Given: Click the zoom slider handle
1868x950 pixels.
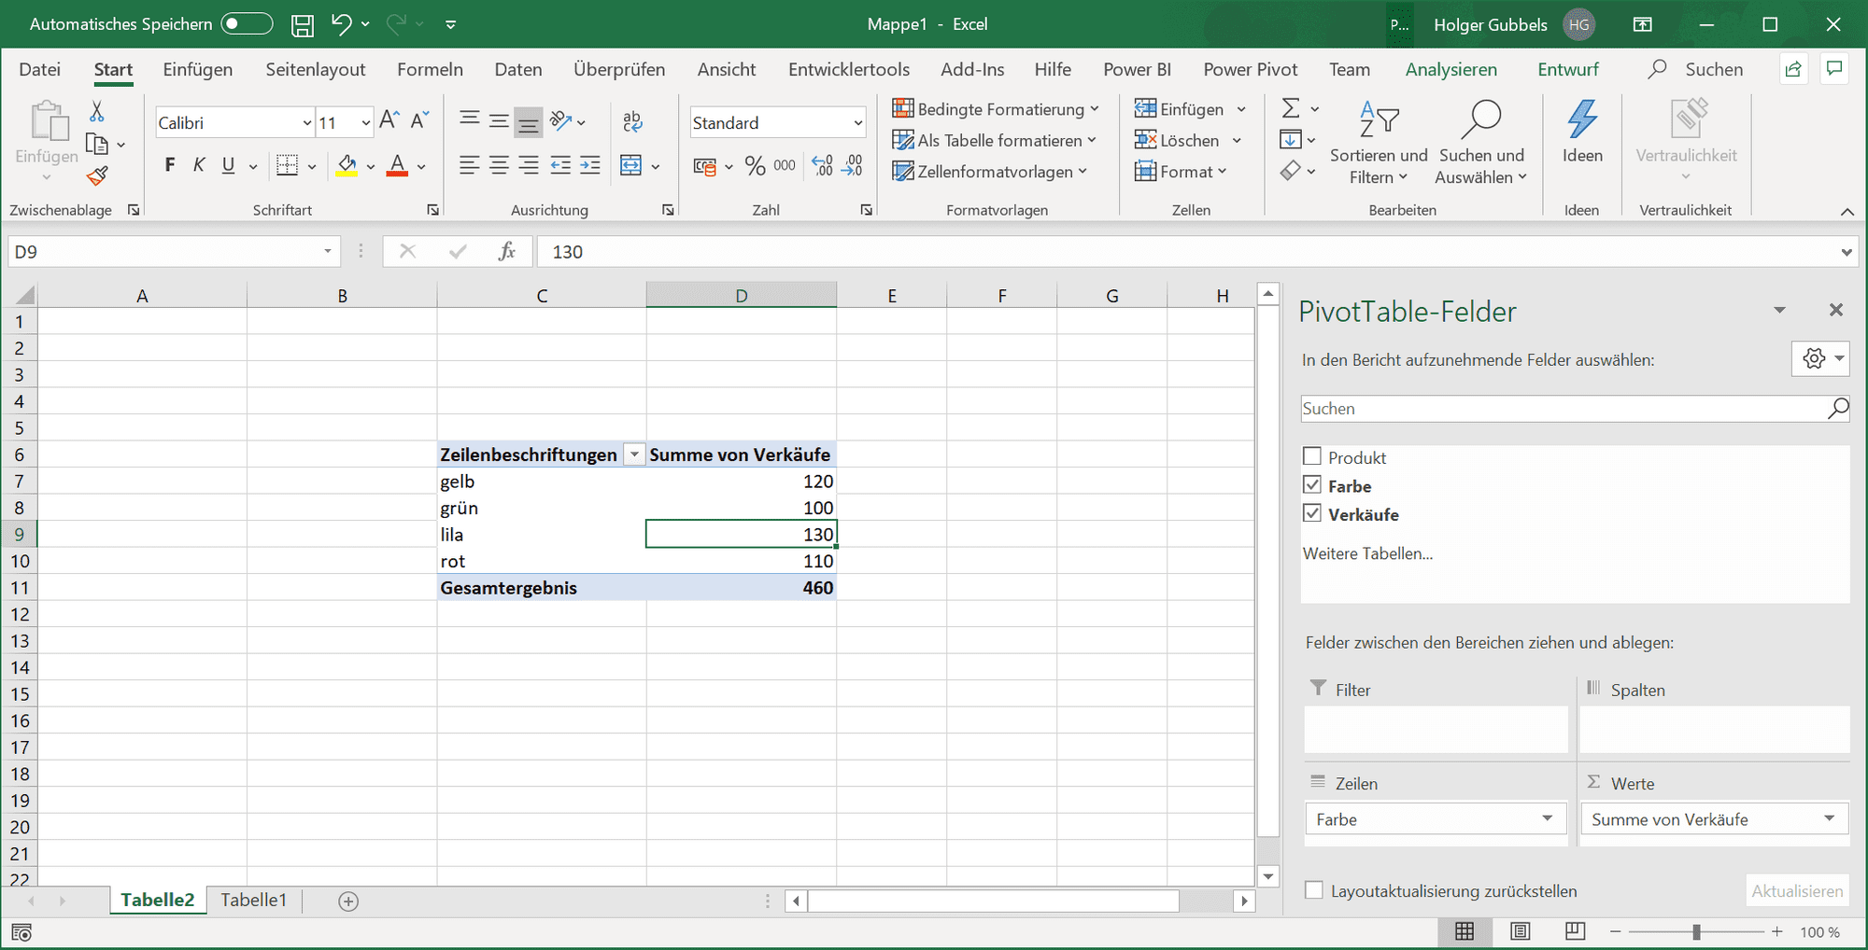Looking at the screenshot, I should coord(1696,931).
